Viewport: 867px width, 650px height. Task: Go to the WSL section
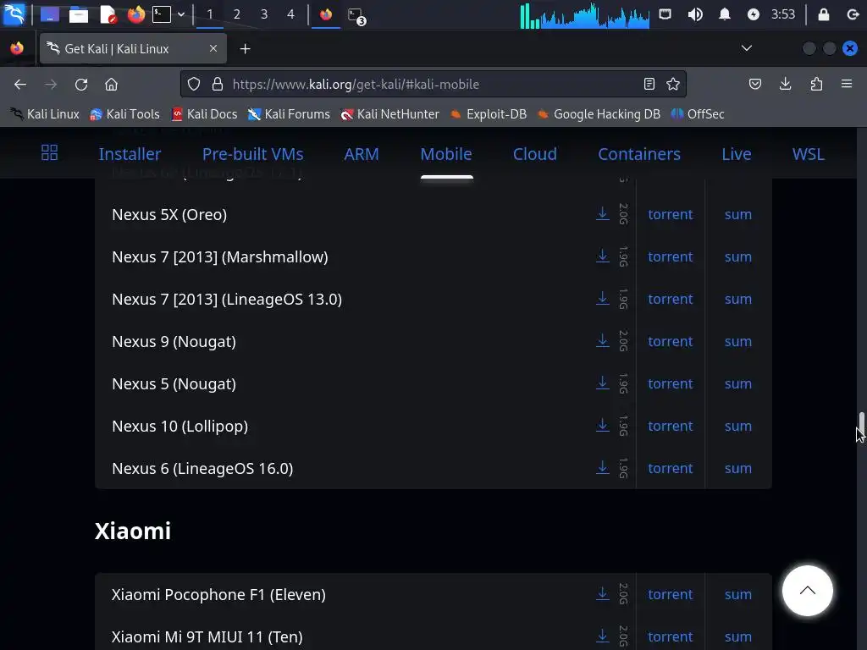(809, 154)
